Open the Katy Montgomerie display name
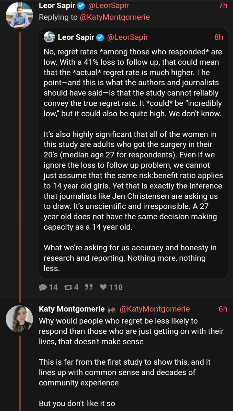The width and height of the screenshot is (233, 411). click(72, 309)
